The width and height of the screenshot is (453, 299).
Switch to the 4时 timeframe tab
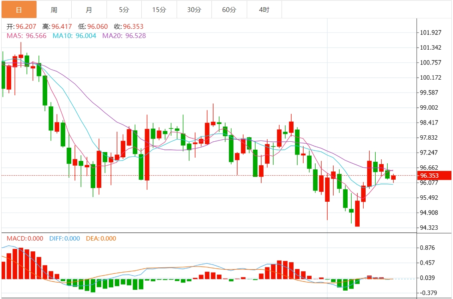(x=264, y=10)
